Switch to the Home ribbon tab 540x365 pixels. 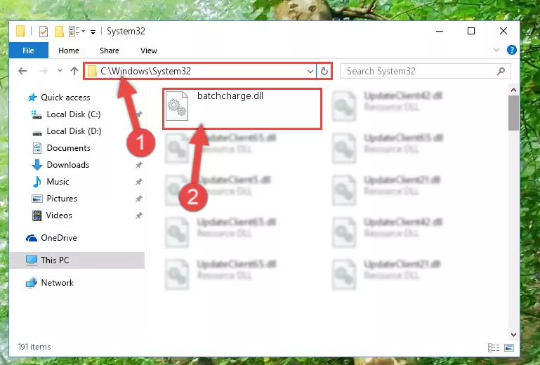[69, 51]
